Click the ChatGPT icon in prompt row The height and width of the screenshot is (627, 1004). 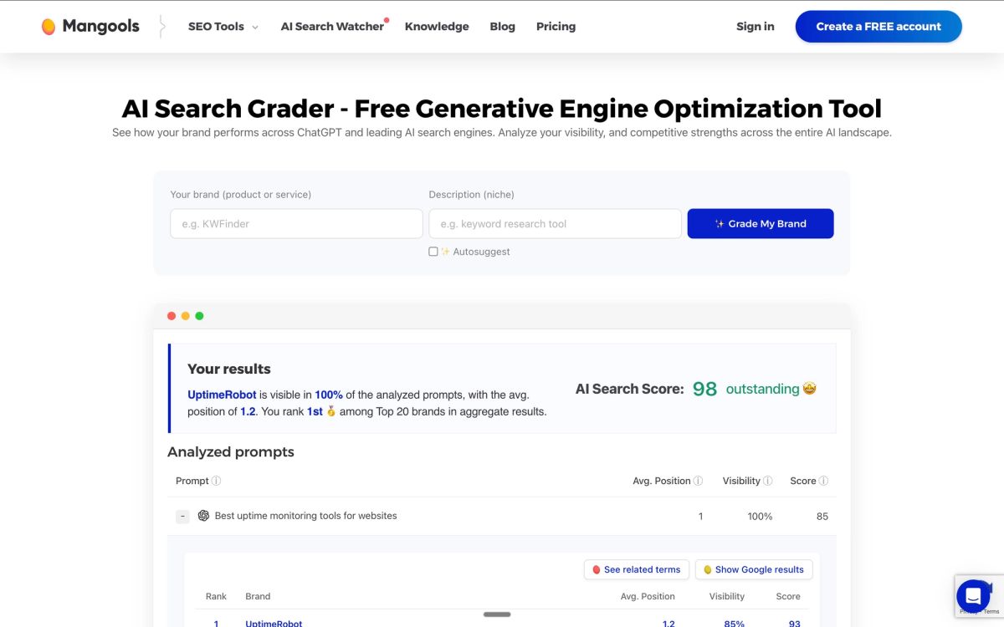203,516
